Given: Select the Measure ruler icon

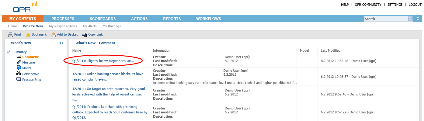Looking at the screenshot, I should point(19,62).
